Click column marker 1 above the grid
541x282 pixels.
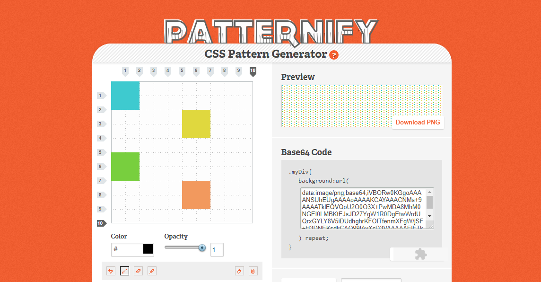click(x=125, y=71)
